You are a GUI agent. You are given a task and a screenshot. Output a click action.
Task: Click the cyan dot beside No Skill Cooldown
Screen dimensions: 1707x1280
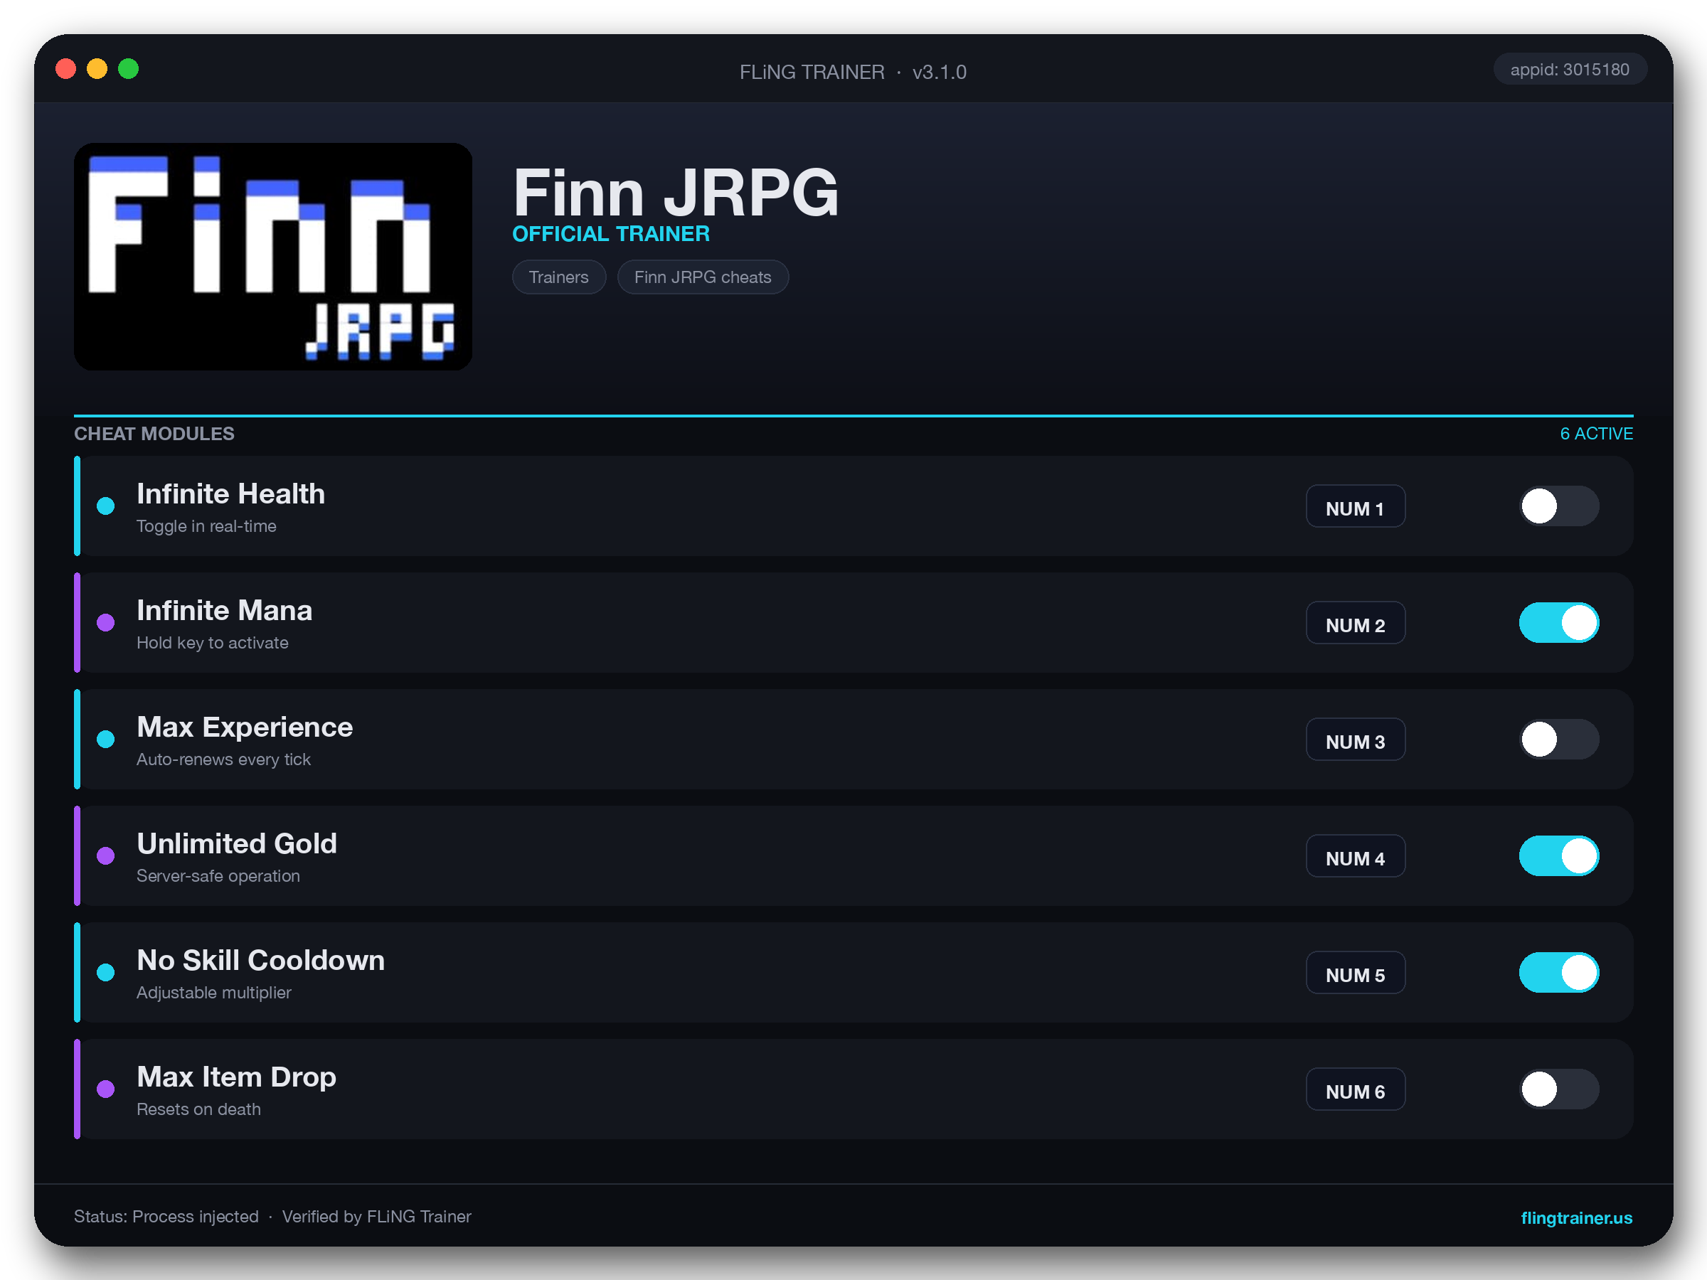(x=106, y=972)
